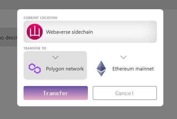Click the dark top bar behind the dialog
This screenshot has width=177, height=119.
tap(88, 4)
